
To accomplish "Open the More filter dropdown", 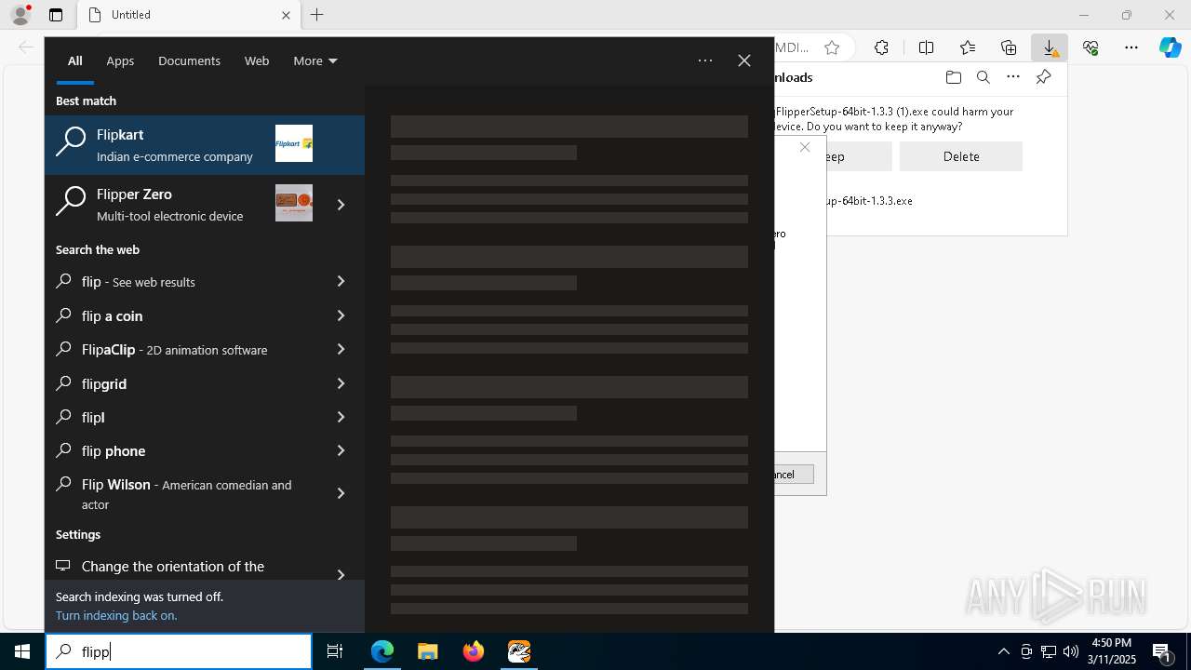I will [314, 60].
